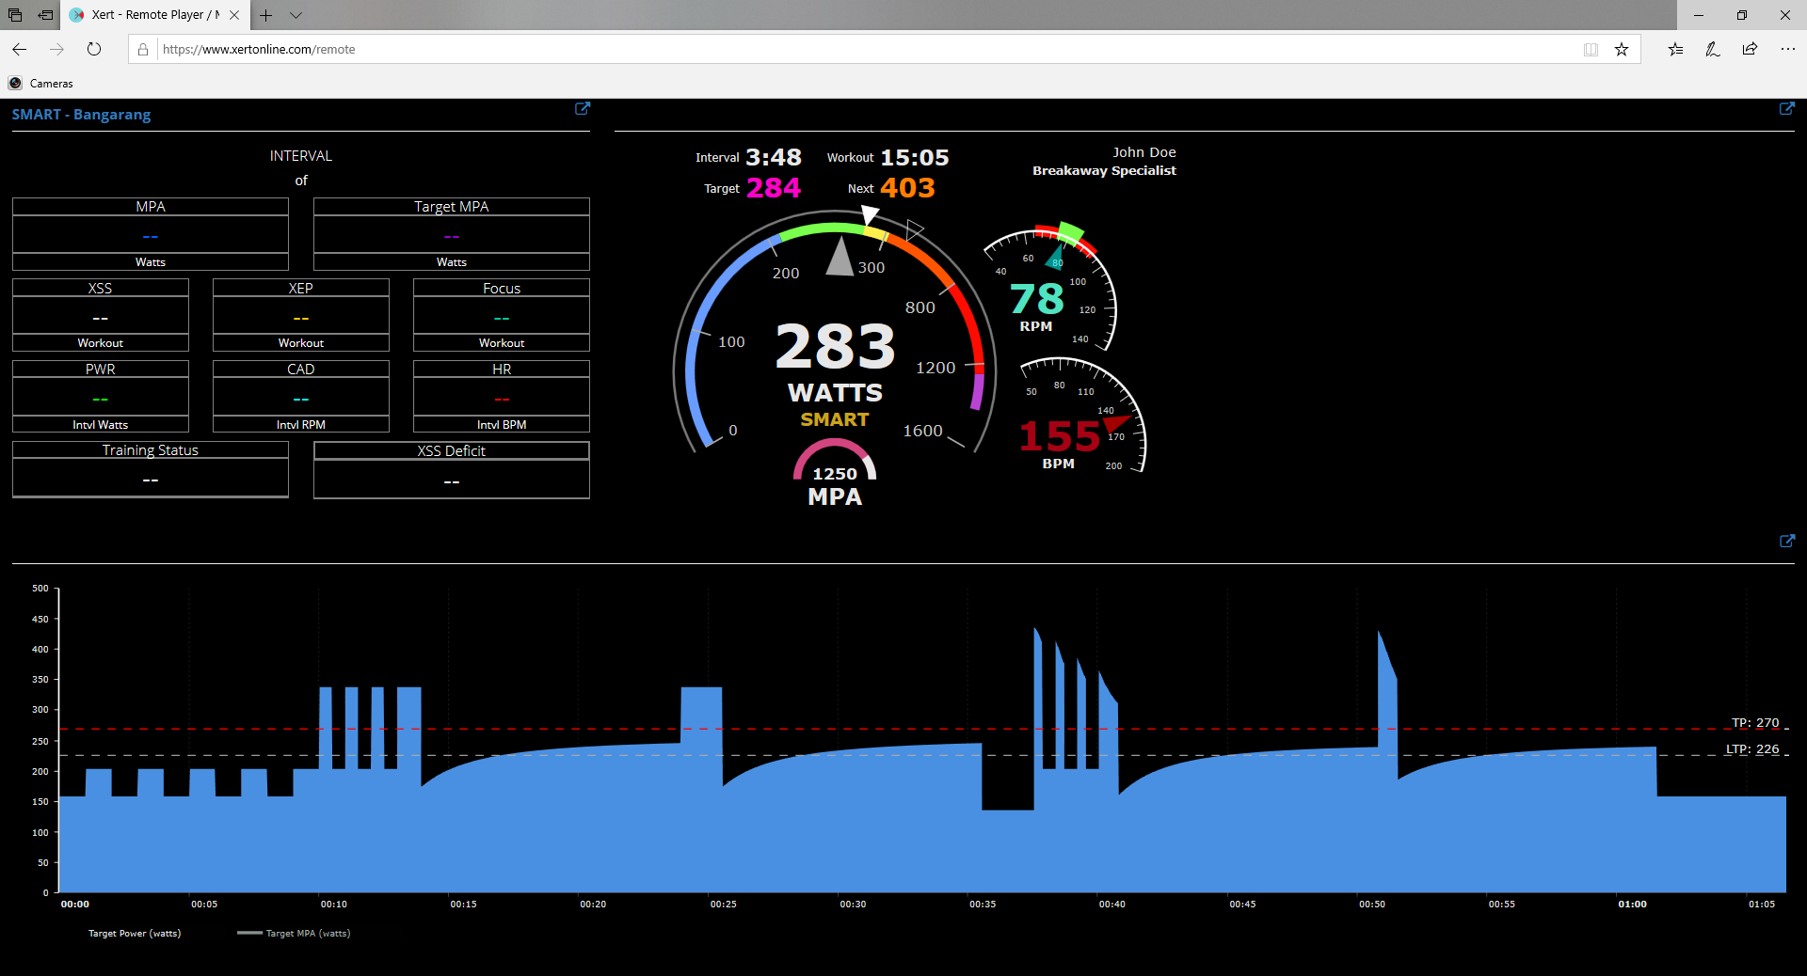Click the 00:10 chart time marker
Screen dimensions: 1807x976
(x=333, y=905)
